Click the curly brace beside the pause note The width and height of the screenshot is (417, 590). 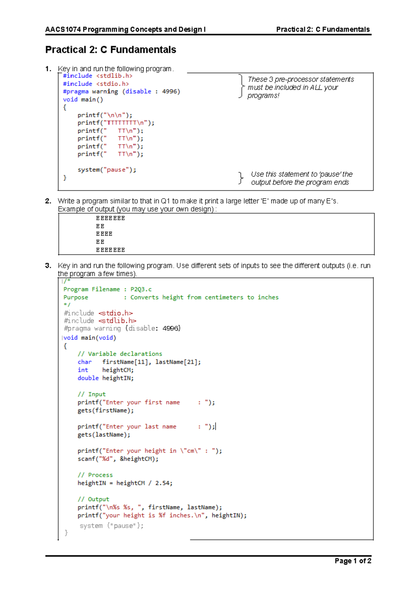(x=241, y=178)
